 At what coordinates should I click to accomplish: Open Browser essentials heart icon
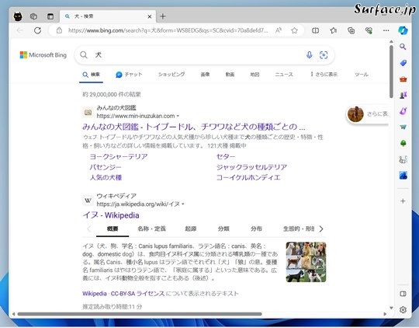(369, 30)
